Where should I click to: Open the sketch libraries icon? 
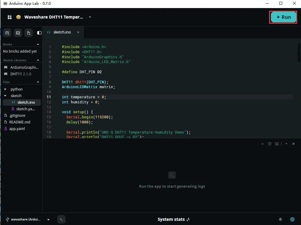[18, 33]
